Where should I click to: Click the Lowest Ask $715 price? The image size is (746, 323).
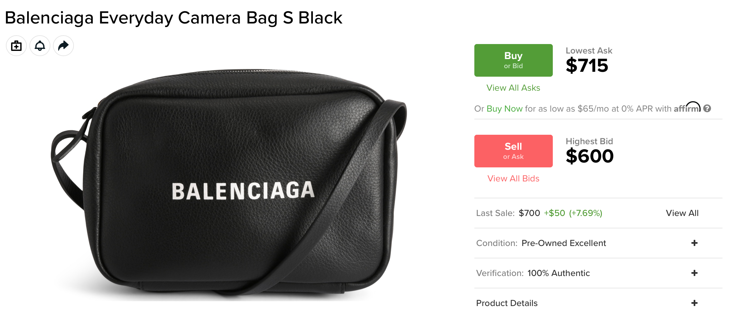587,65
